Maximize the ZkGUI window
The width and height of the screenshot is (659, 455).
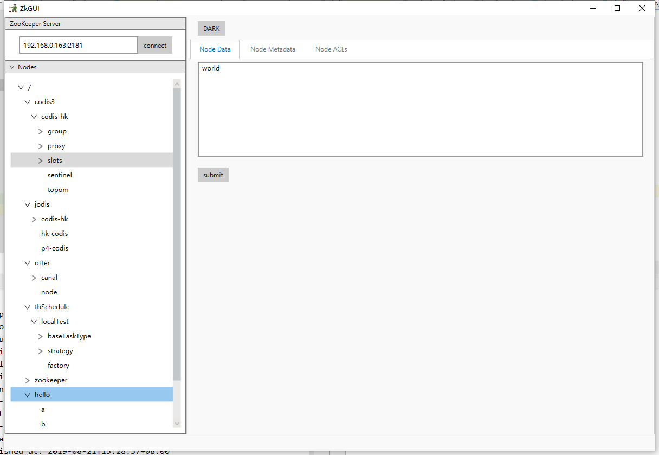click(617, 8)
